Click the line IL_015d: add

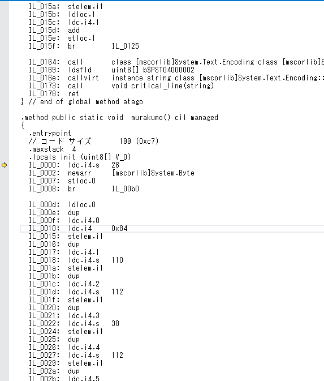point(54,31)
